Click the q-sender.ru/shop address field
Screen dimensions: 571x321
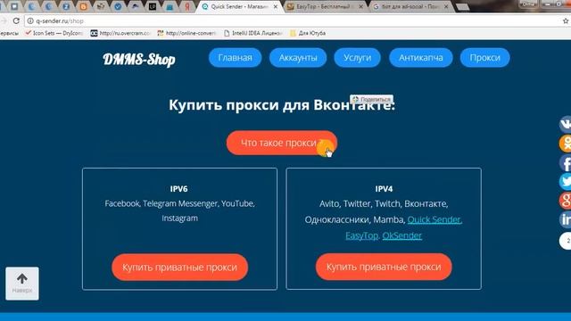(292, 21)
